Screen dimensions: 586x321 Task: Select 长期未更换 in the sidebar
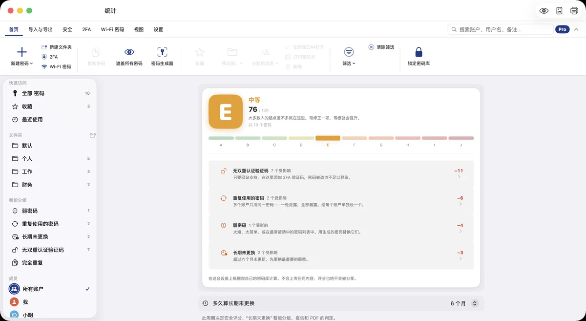(x=50, y=237)
